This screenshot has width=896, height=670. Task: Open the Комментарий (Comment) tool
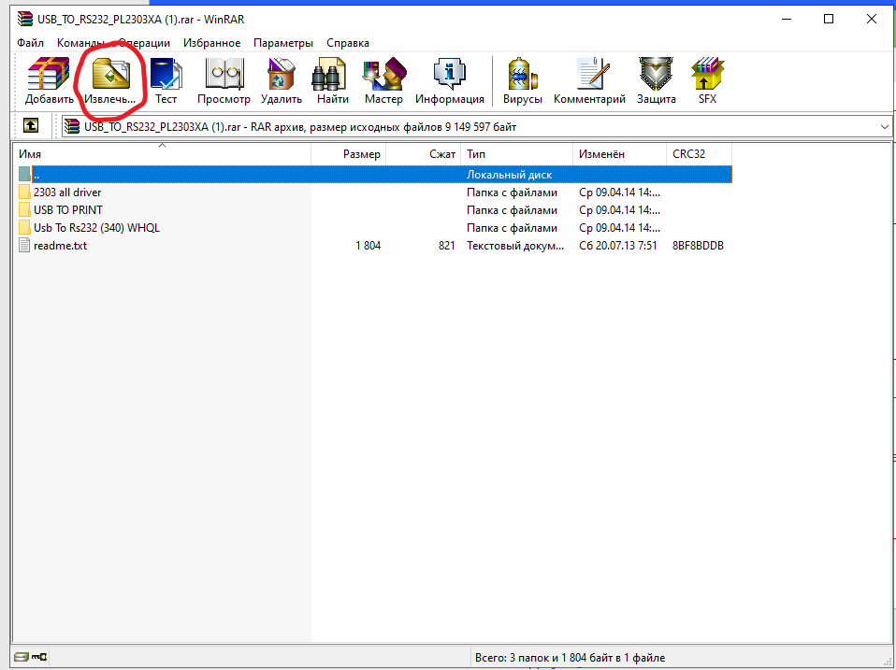coord(592,74)
